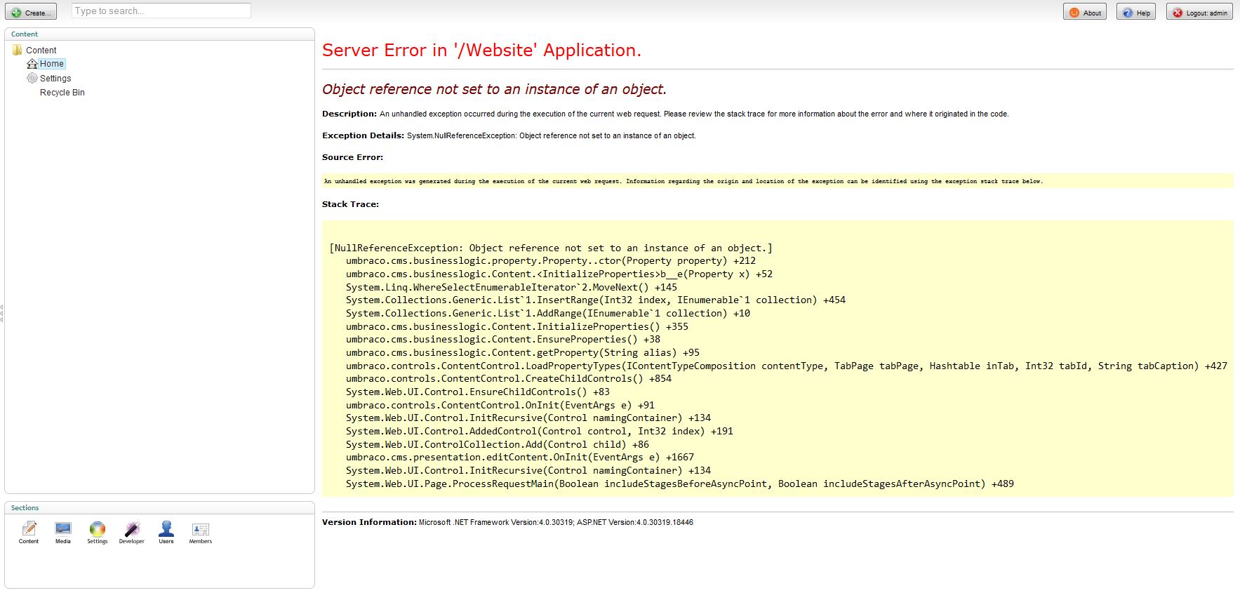Click the editContent.OnInit trace line

point(520,457)
